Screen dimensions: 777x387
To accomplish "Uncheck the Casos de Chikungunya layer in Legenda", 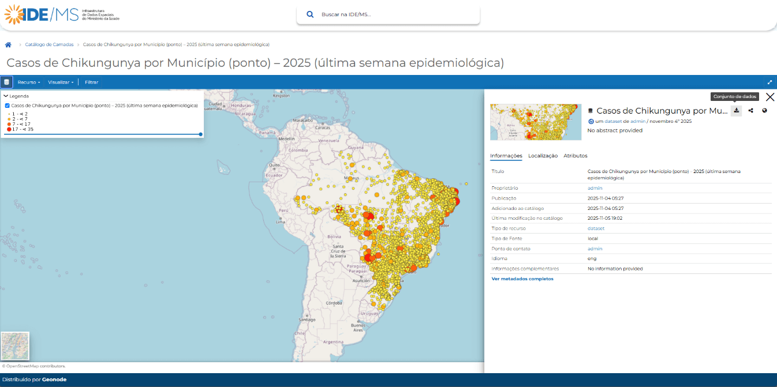I will tap(7, 106).
